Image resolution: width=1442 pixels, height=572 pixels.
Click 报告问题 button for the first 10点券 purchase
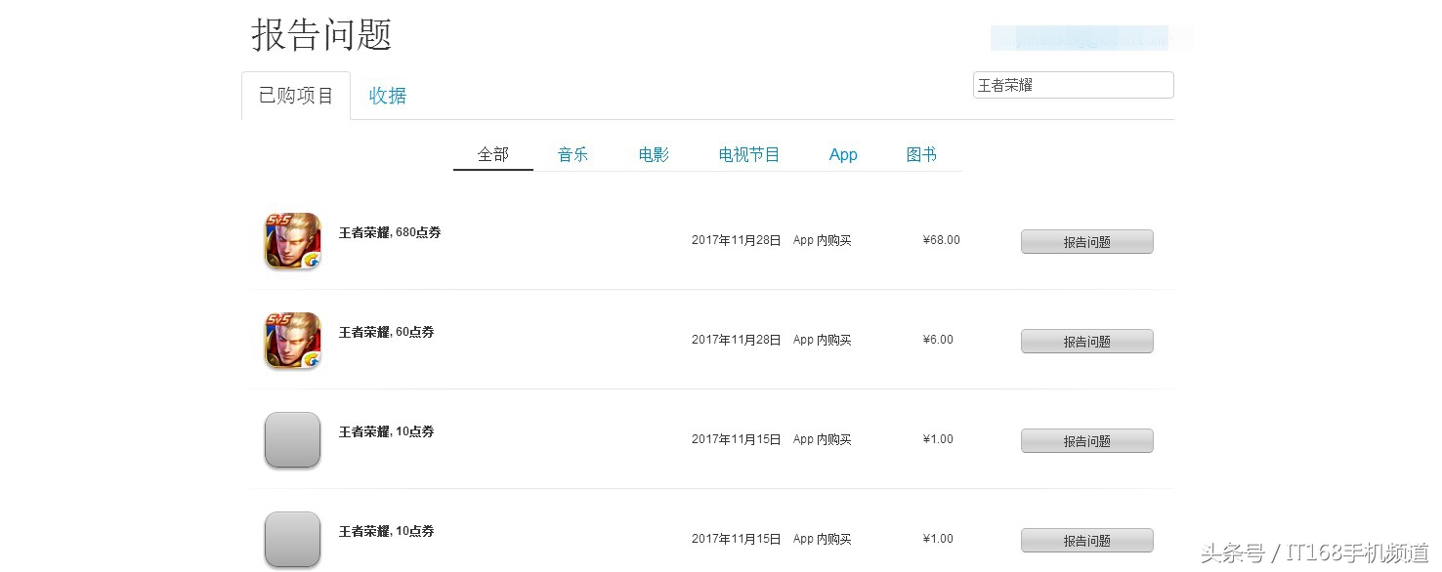pos(1086,440)
